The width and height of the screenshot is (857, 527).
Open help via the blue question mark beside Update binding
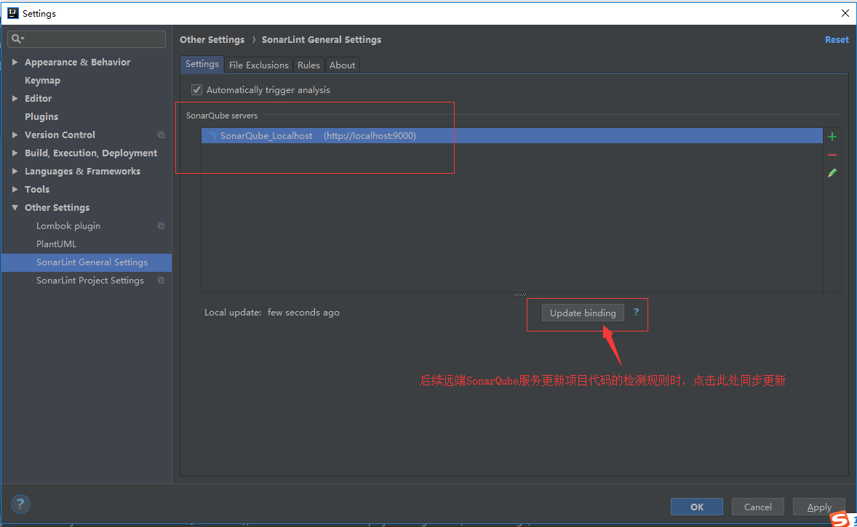coord(636,312)
